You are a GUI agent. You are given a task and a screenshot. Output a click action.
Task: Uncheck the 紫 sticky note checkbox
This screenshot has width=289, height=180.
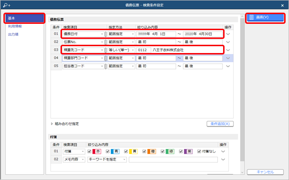coord(181,151)
